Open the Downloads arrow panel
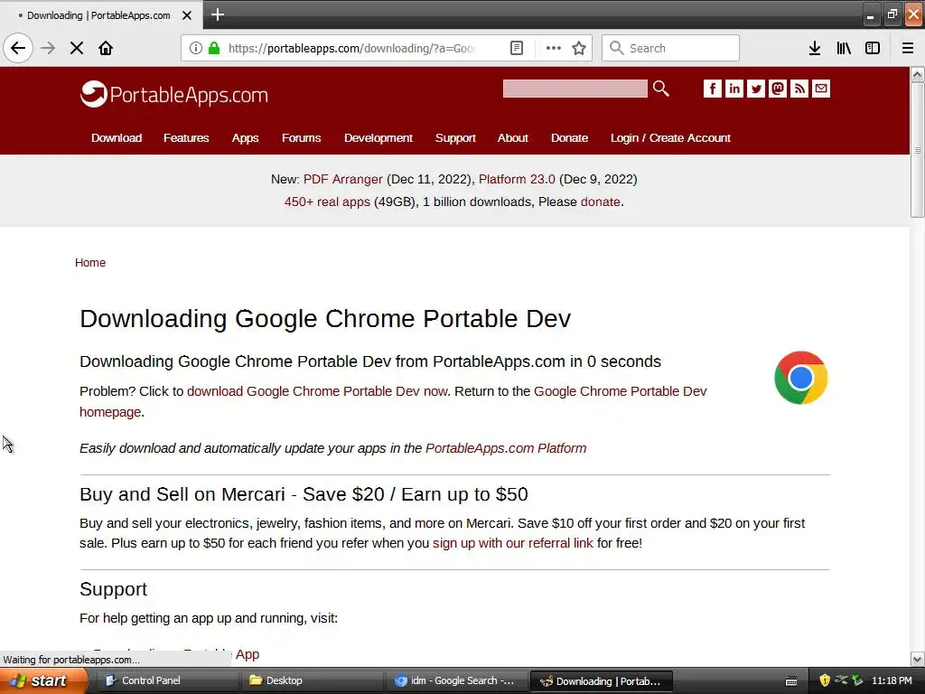The width and height of the screenshot is (925, 694). click(x=815, y=48)
